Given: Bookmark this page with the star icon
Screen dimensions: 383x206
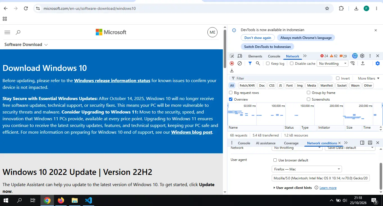Looking at the screenshot, I should tap(327, 8).
